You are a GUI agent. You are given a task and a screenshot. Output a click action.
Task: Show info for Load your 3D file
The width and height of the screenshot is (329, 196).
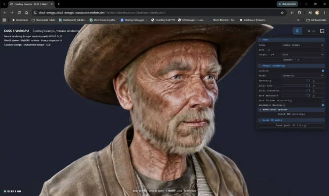[x=305, y=125]
